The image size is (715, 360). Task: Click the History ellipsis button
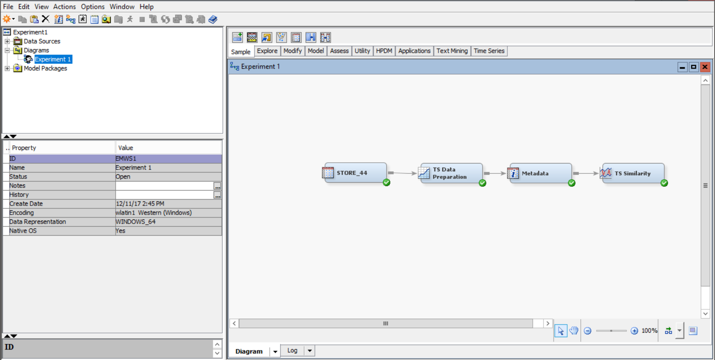(x=217, y=195)
